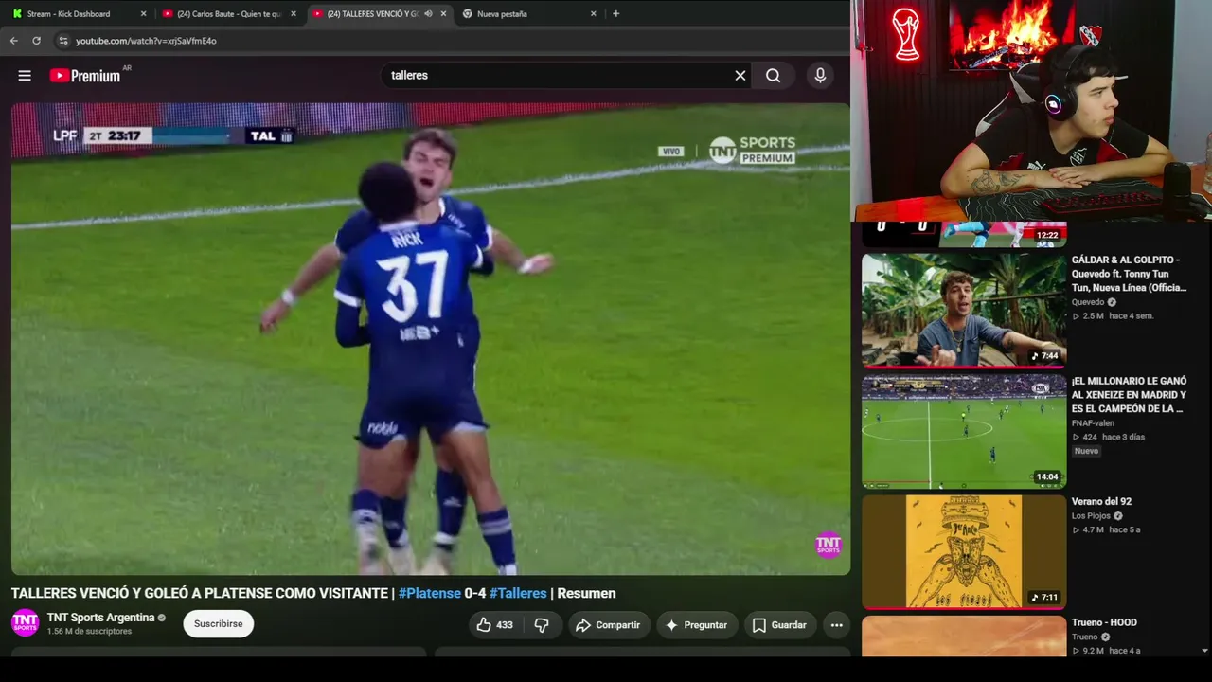Select the TALLERES VENCIÓ tab
The width and height of the screenshot is (1212, 682).
pos(379,14)
